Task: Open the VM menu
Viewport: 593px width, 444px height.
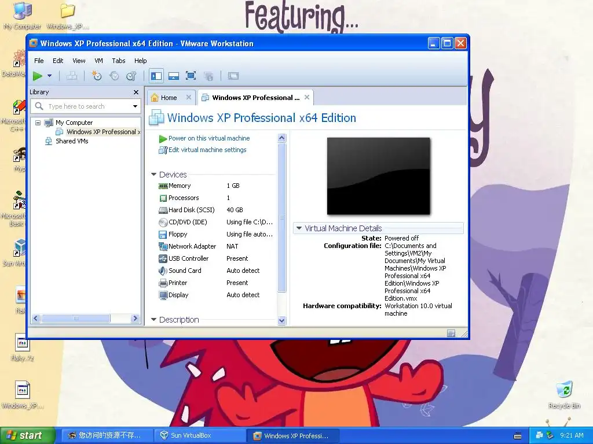Action: coord(98,61)
